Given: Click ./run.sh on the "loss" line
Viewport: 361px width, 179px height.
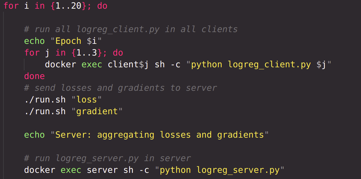Looking at the screenshot, I should pyautogui.click(x=45, y=100).
